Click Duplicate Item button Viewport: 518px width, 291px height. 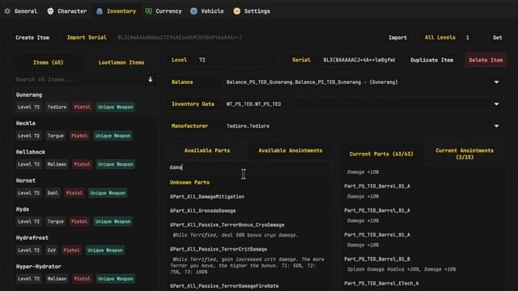pos(431,60)
